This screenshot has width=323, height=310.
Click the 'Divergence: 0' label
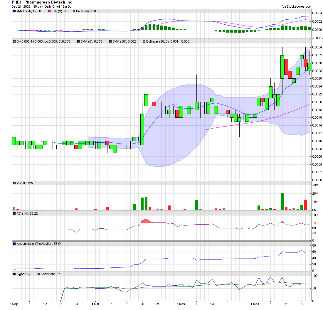click(x=86, y=11)
